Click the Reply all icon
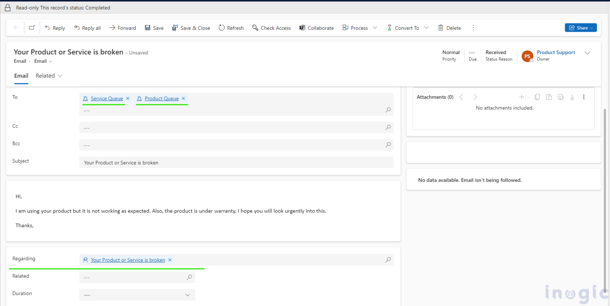 pos(76,28)
